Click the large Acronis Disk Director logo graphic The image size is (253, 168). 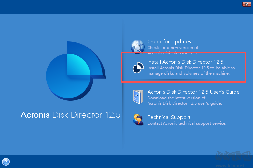click(76, 71)
